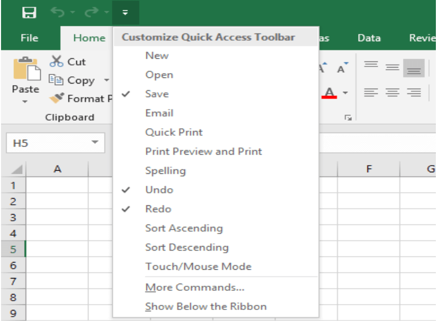
Task: Click the Redo arrow in title bar
Action: [92, 12]
